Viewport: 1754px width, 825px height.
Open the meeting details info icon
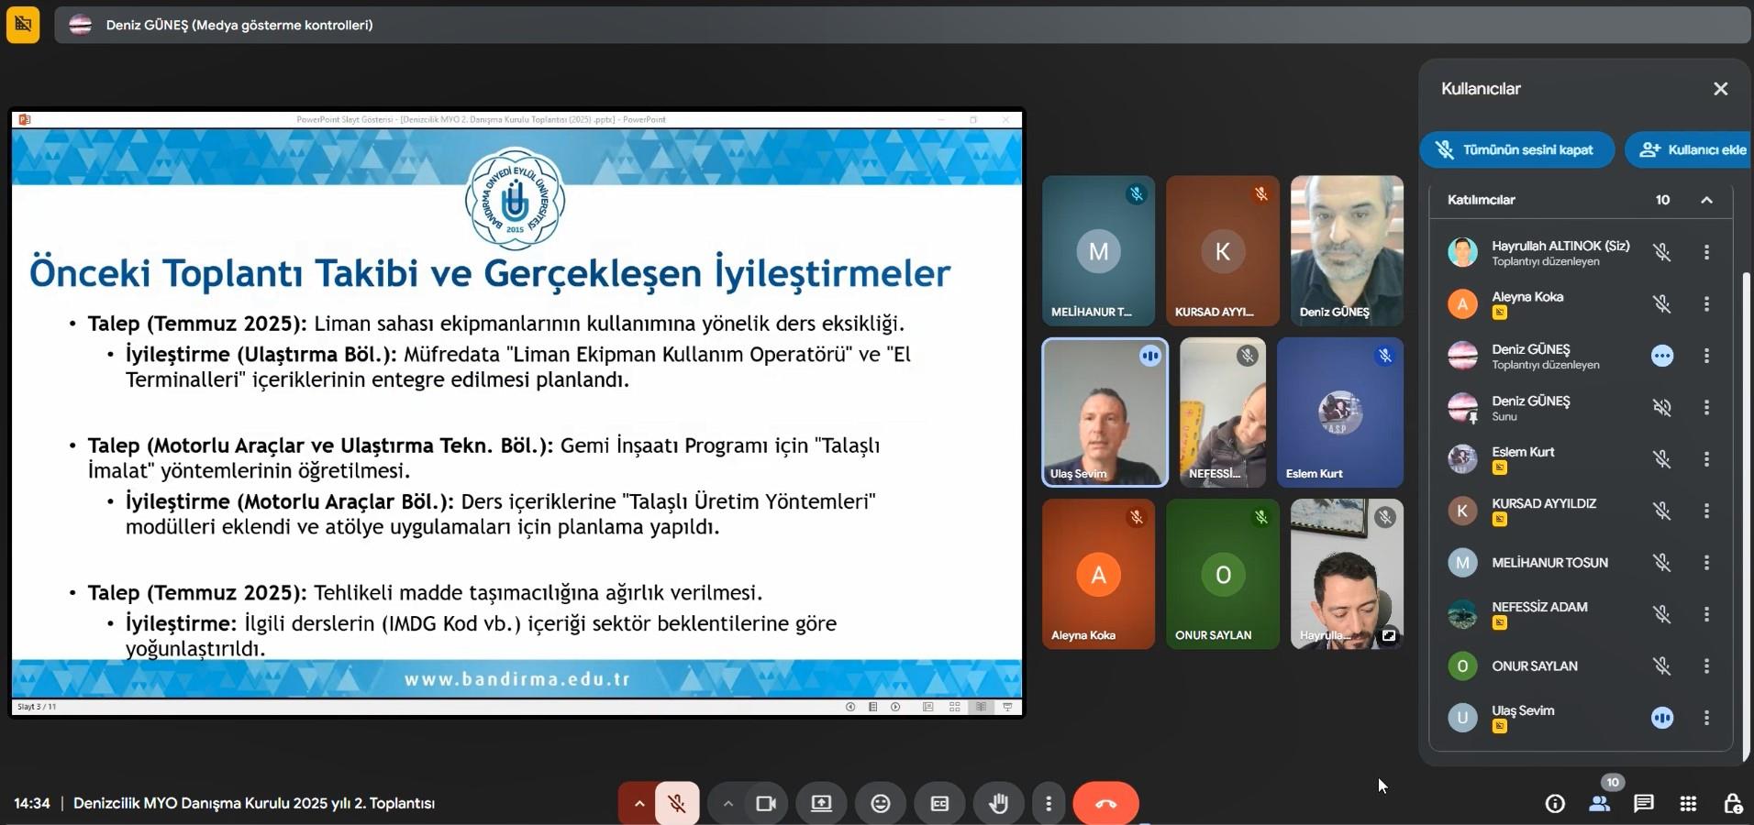click(1555, 804)
